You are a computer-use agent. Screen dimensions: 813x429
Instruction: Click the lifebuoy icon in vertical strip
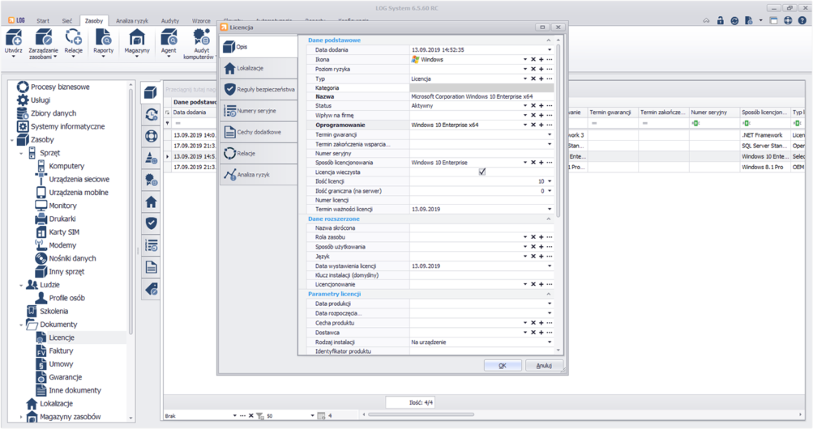click(x=151, y=136)
